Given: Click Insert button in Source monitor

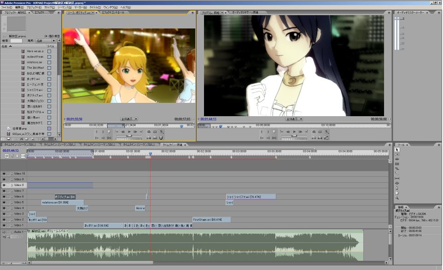Looking at the screenshot, I should [149, 138].
